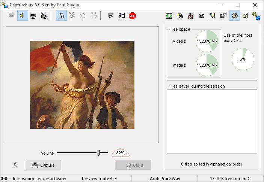Screen dimensions: 264x182
Task: Click the 'Volume' label
Action: [x=47, y=153]
